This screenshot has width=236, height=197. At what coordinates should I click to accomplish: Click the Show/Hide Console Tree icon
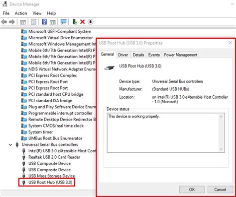point(23,22)
